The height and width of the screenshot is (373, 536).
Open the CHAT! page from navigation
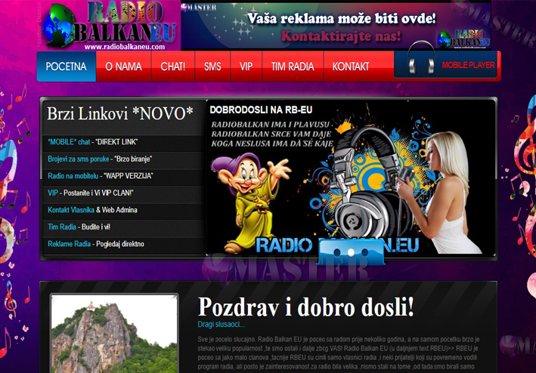pyautogui.click(x=172, y=66)
